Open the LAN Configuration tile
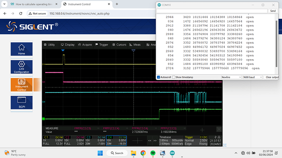 point(22,67)
